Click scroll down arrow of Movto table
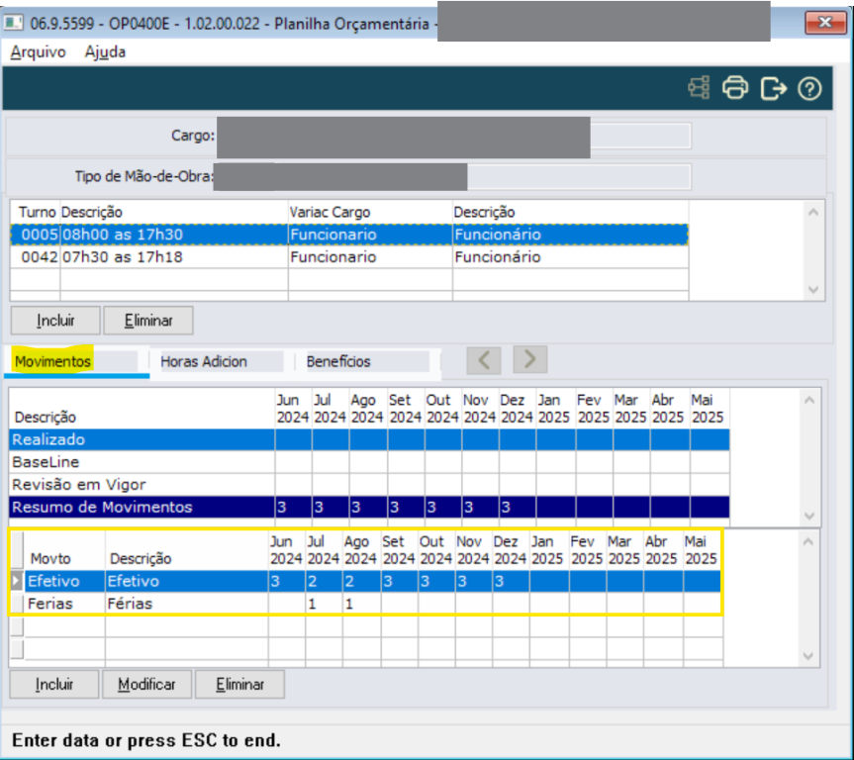This screenshot has width=854, height=760. [807, 656]
